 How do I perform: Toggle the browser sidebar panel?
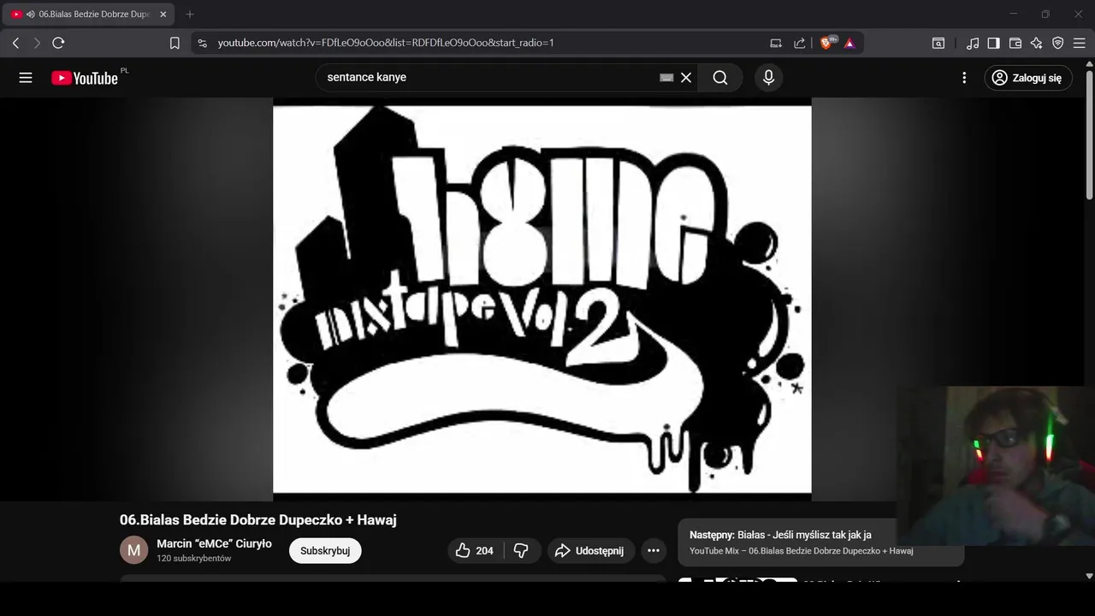(994, 43)
